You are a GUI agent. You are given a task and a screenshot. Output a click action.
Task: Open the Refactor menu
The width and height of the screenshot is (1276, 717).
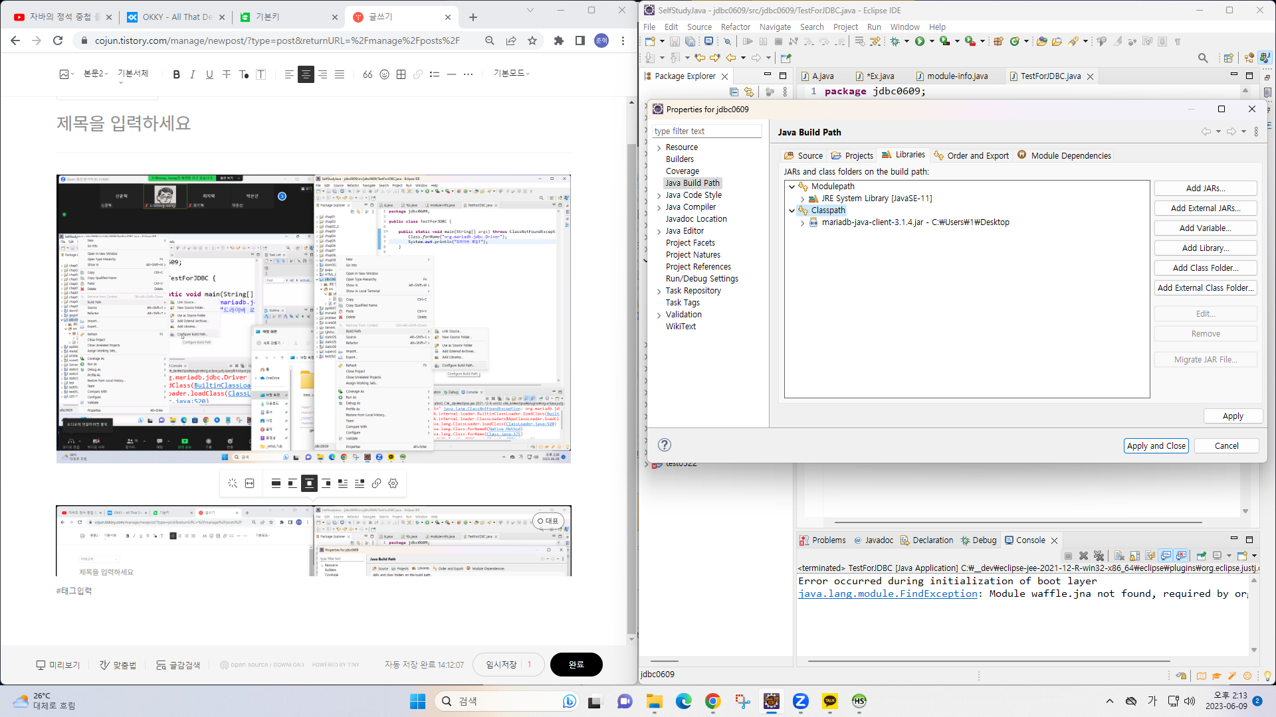pyautogui.click(x=735, y=27)
